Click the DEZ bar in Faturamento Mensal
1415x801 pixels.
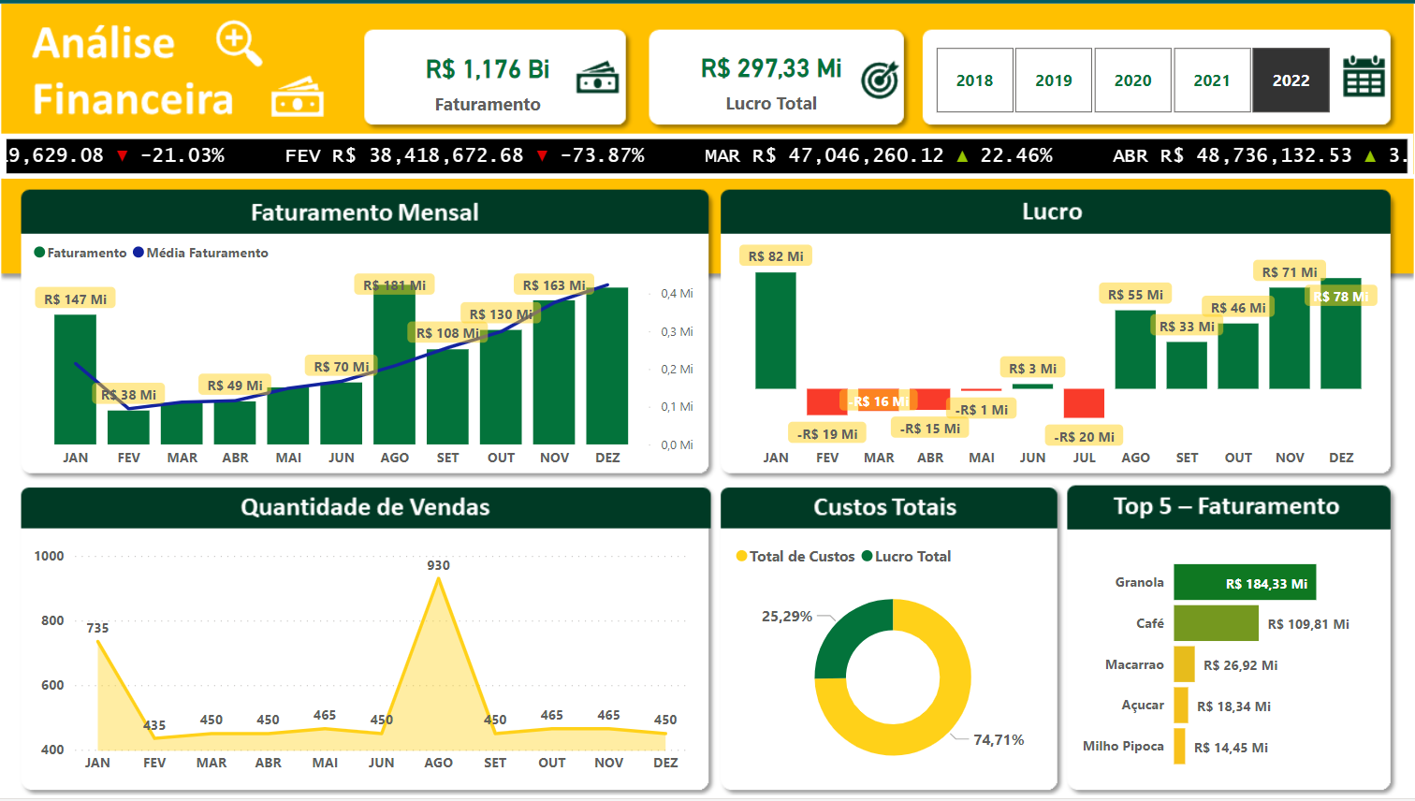click(607, 366)
